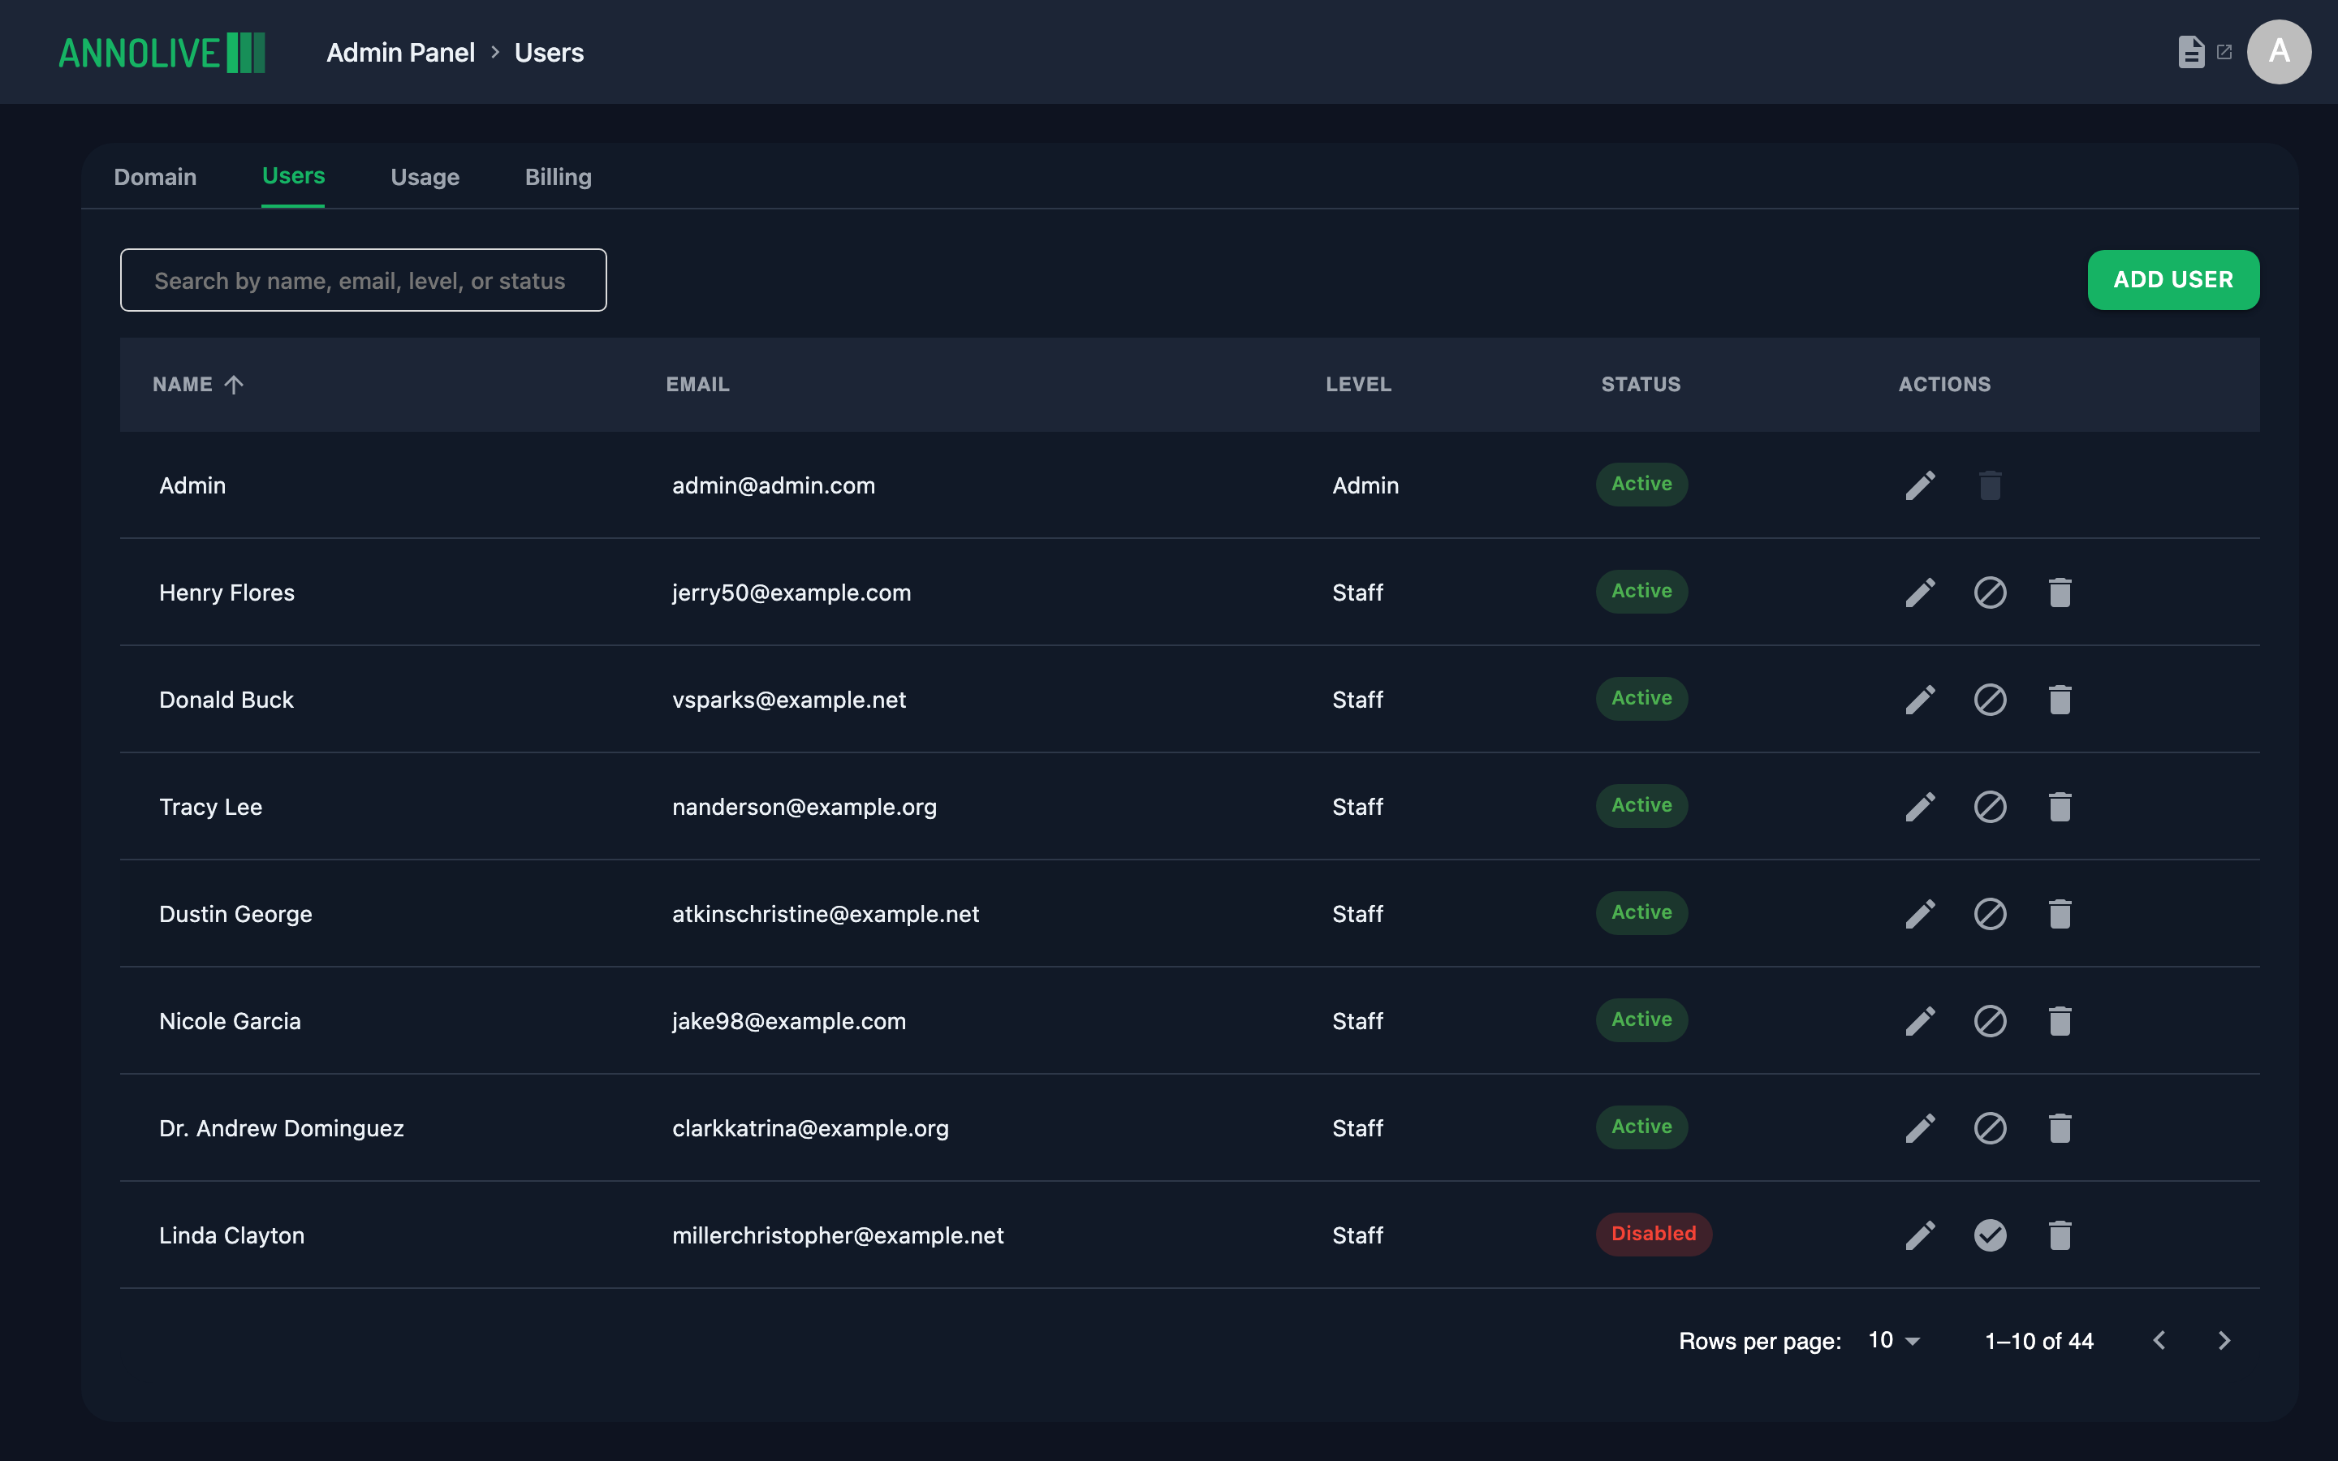Click the 1–10 of 44 pagination text
Screen dimensions: 2338x1461
2038,1341
